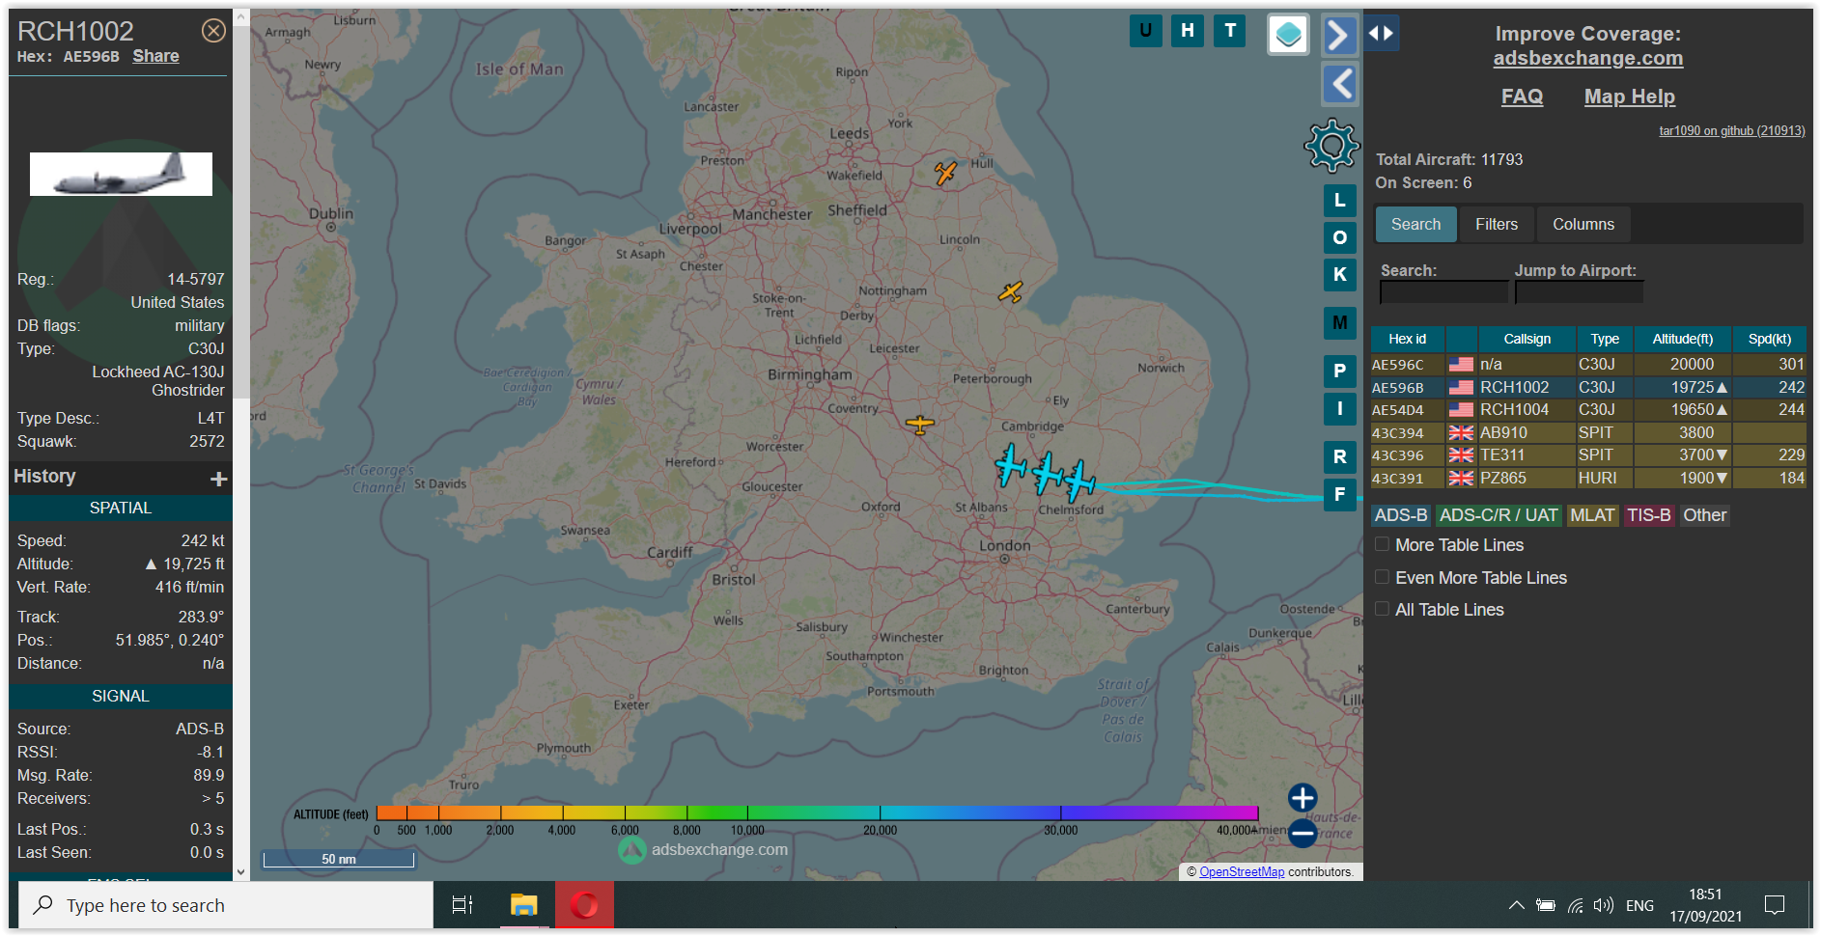Open Task View from the taskbar
Viewport: 1821px width, 936px height.
(462, 905)
